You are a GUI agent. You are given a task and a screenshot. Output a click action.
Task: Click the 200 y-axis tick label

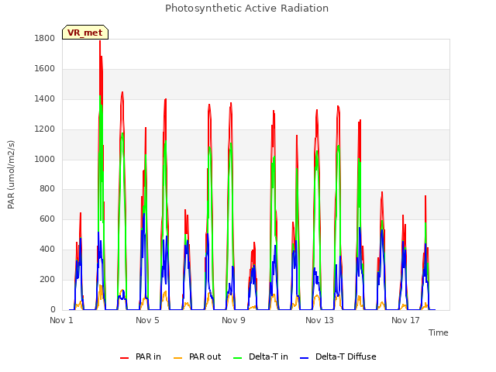(x=47, y=280)
